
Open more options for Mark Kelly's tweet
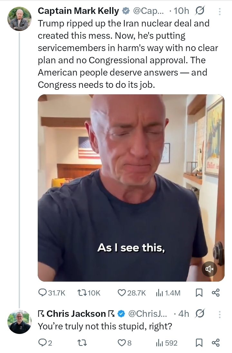[220, 11]
